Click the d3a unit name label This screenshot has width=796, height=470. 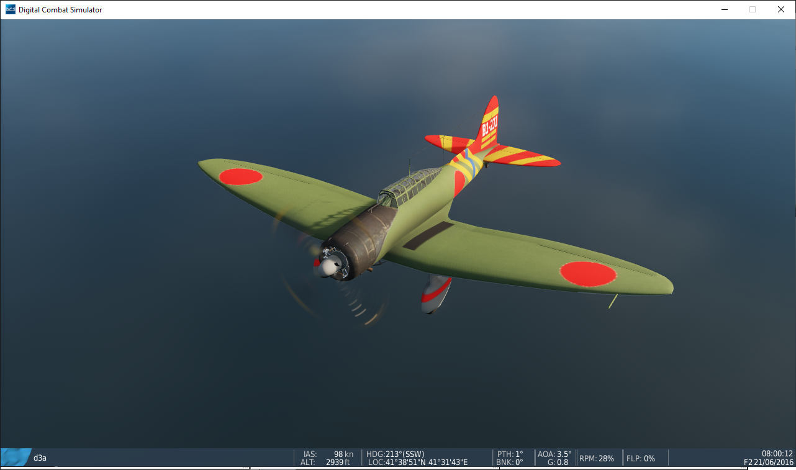(x=40, y=458)
